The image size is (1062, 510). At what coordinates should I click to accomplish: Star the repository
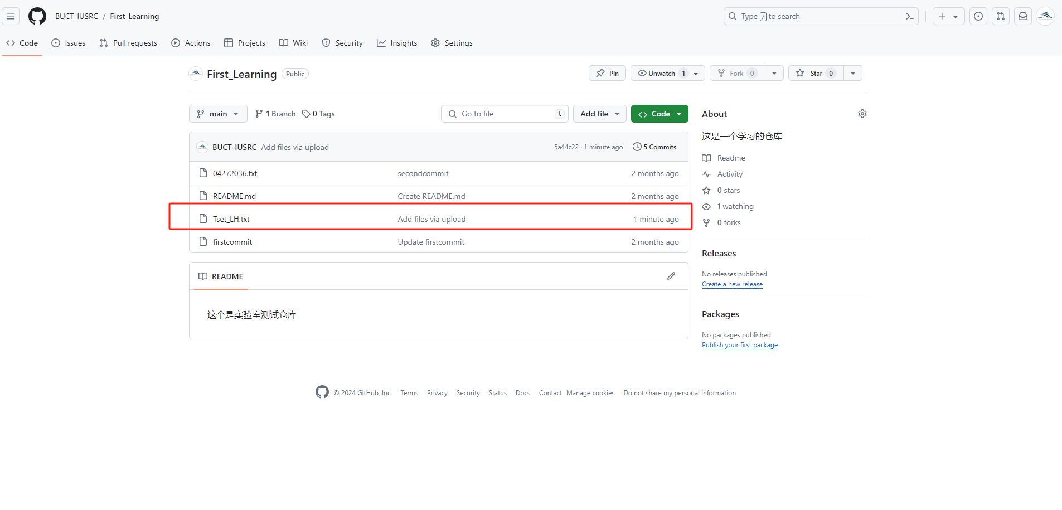[816, 73]
